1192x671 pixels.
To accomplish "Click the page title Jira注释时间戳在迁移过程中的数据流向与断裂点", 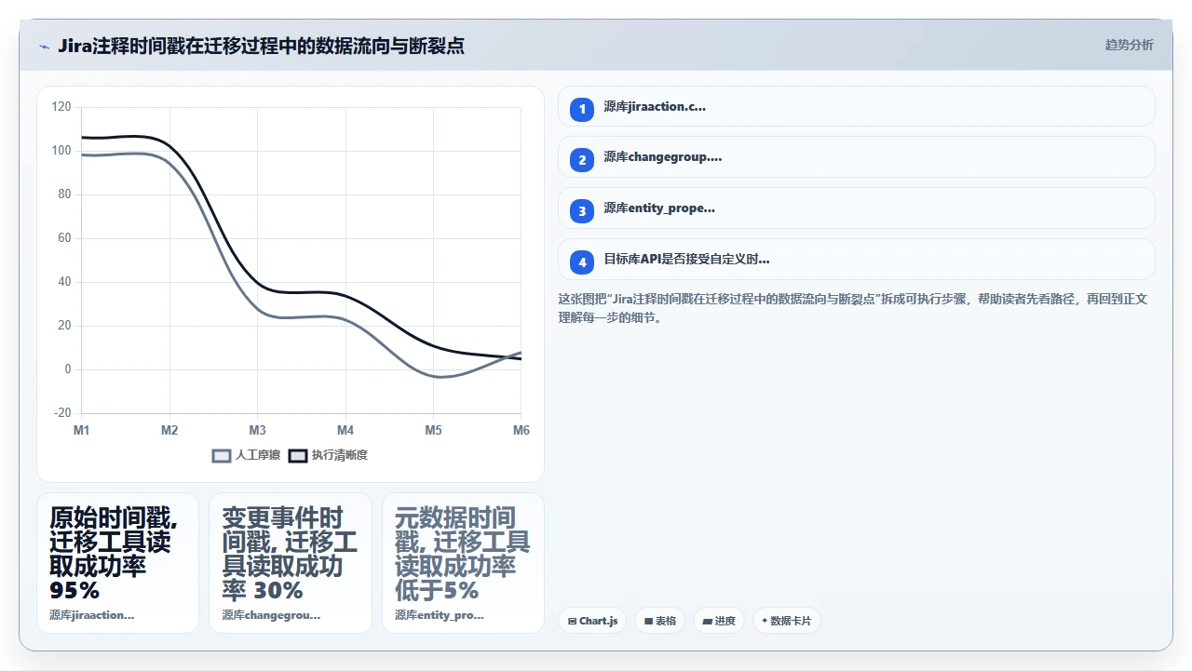I will [x=261, y=46].
